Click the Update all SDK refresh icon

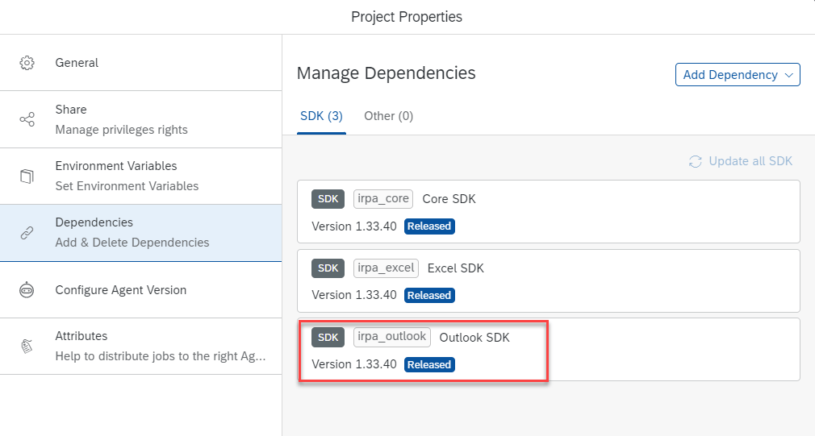point(695,161)
